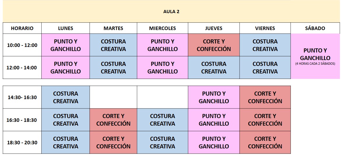Viewport: 343px width, 158px height.
Task: Select the LUNES column header
Action: coord(65,28)
